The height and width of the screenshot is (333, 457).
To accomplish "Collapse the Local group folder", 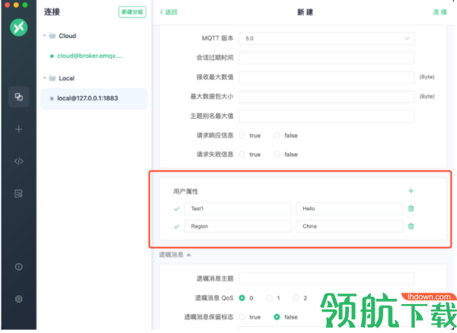I will (45, 78).
